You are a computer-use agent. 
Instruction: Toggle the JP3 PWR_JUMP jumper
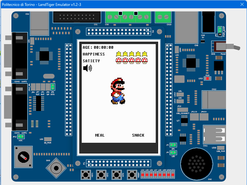(x=220, y=31)
